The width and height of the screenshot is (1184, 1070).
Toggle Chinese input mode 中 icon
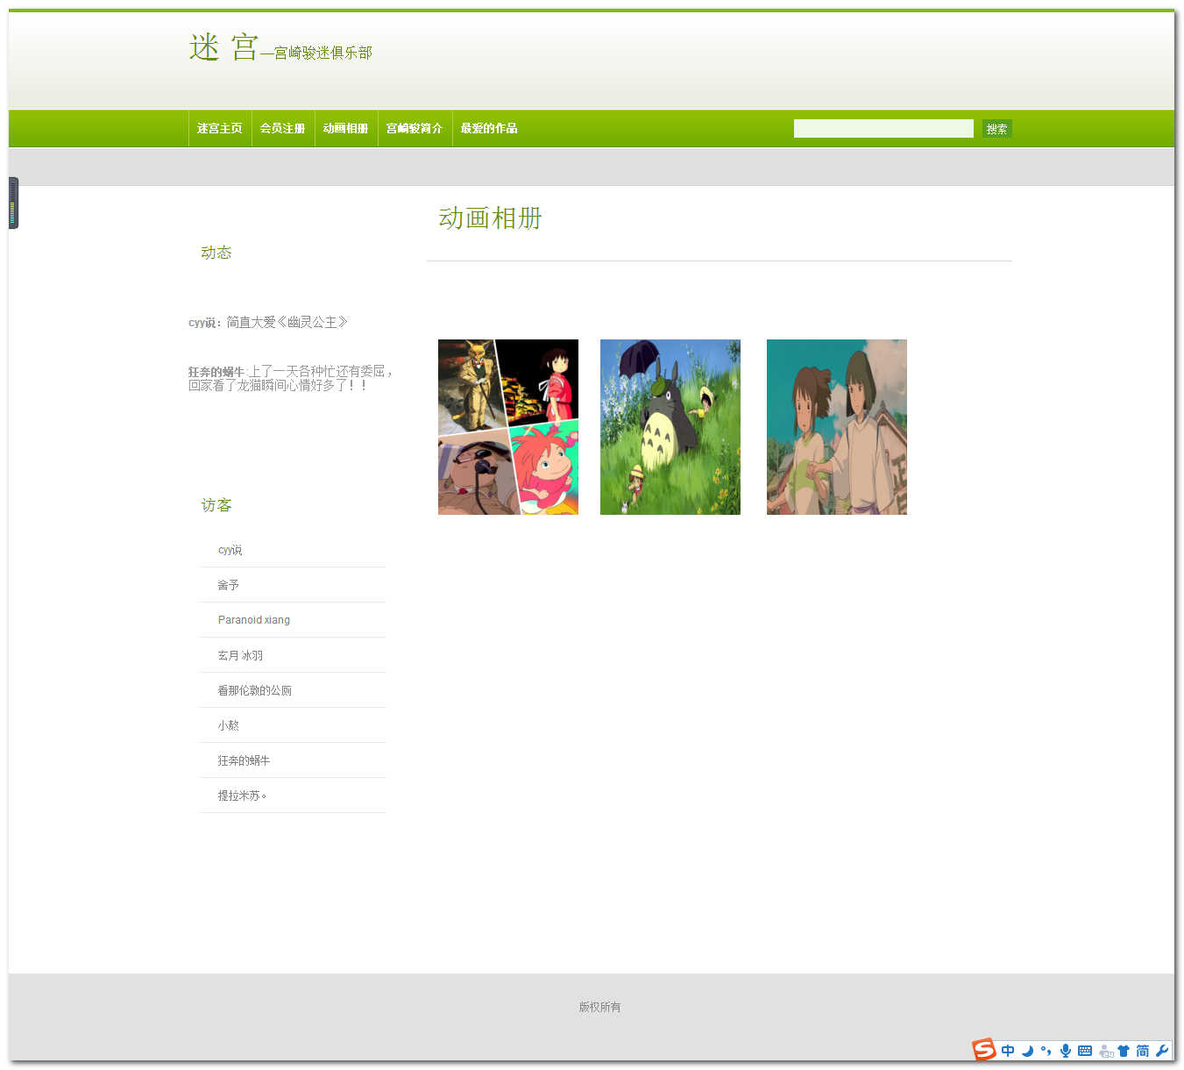1008,1051
